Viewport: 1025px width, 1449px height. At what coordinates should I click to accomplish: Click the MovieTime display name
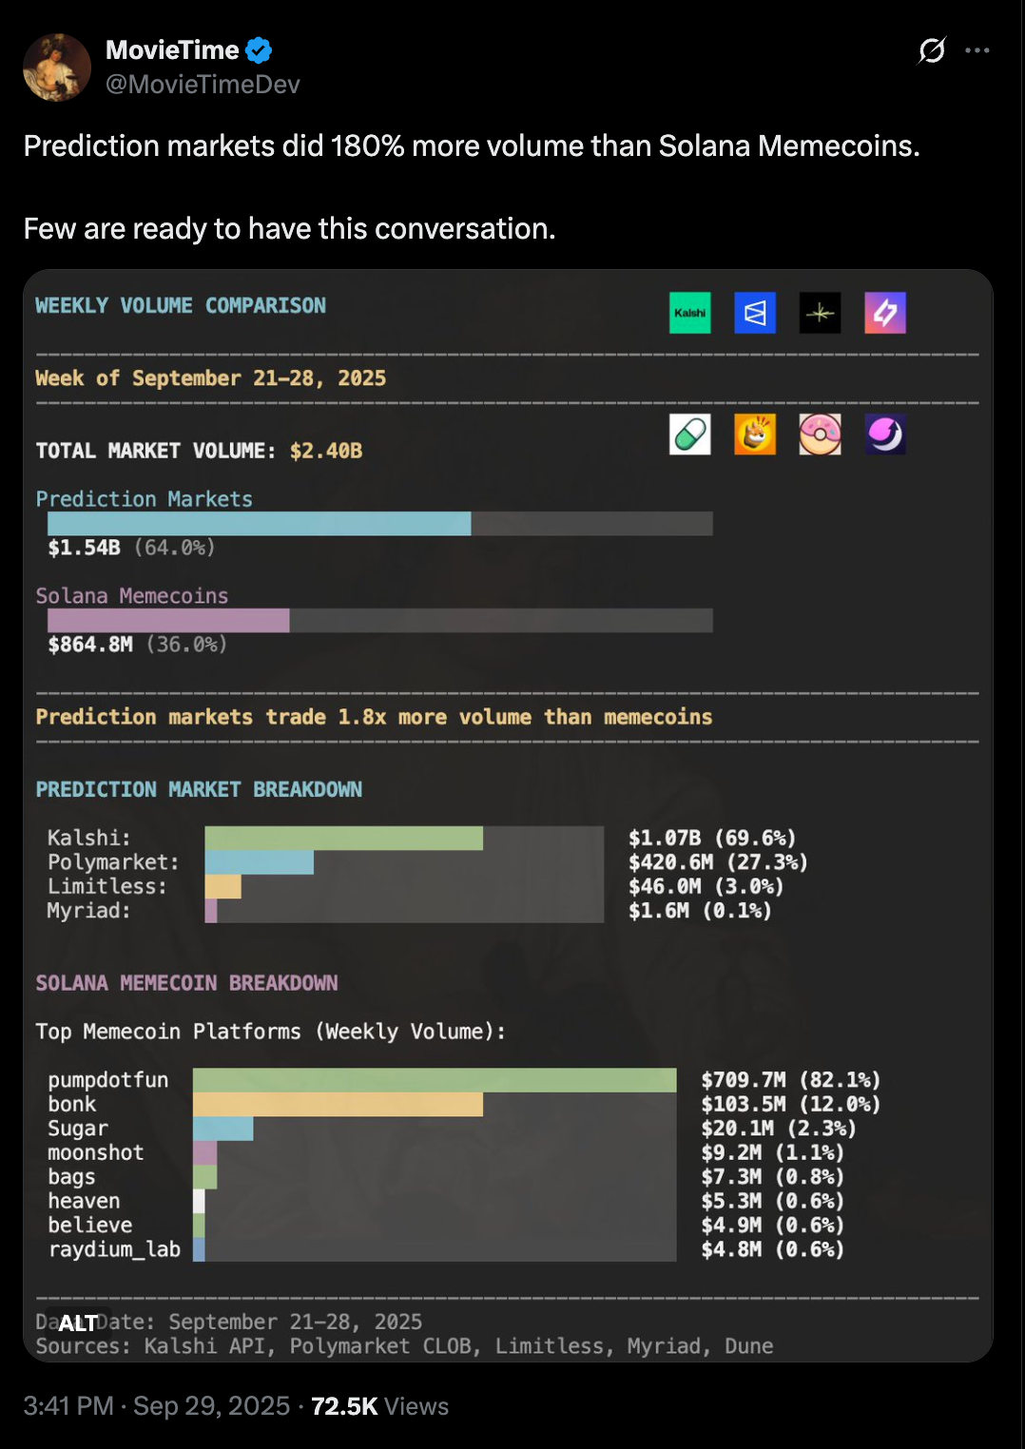click(172, 49)
